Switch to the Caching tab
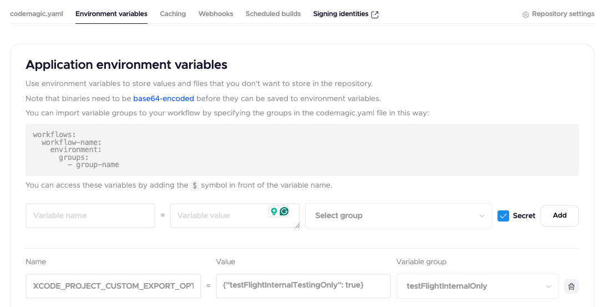 [x=173, y=14]
